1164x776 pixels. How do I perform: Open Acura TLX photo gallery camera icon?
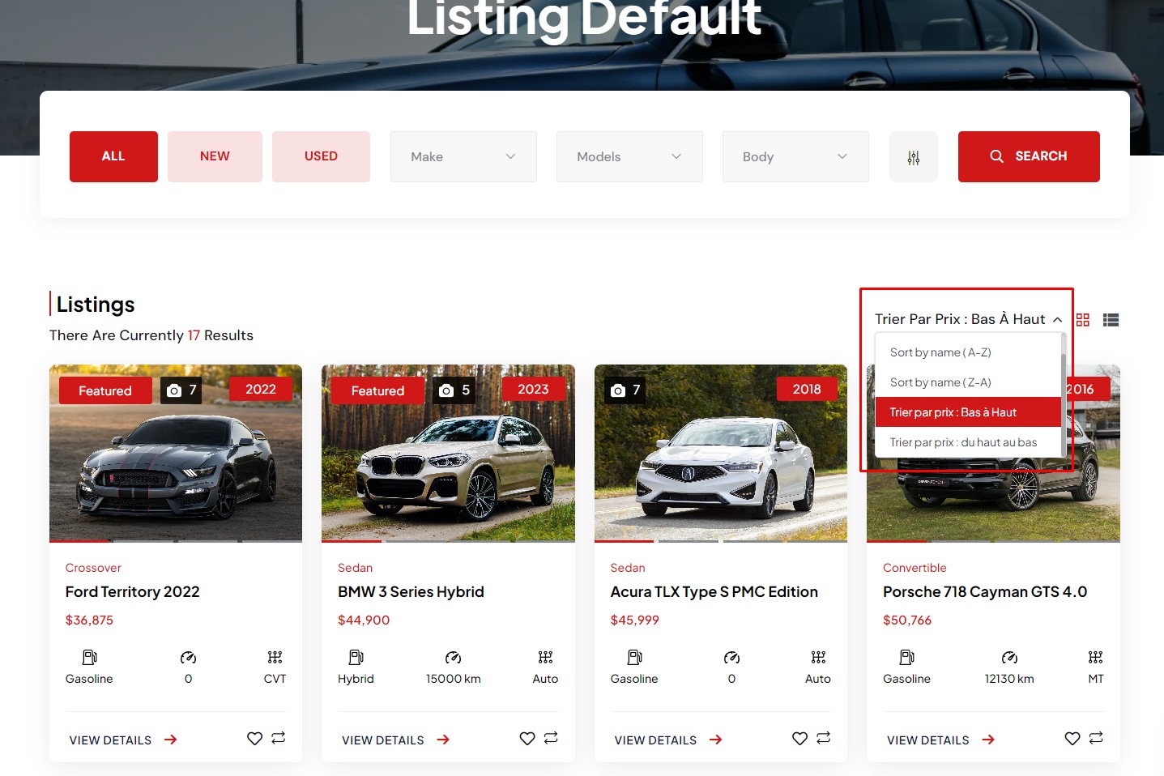pos(618,390)
